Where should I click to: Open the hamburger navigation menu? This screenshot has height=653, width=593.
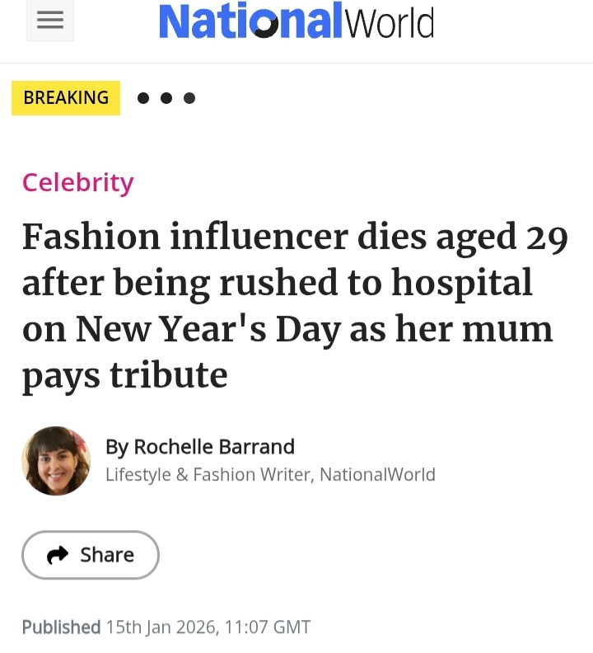click(x=50, y=22)
